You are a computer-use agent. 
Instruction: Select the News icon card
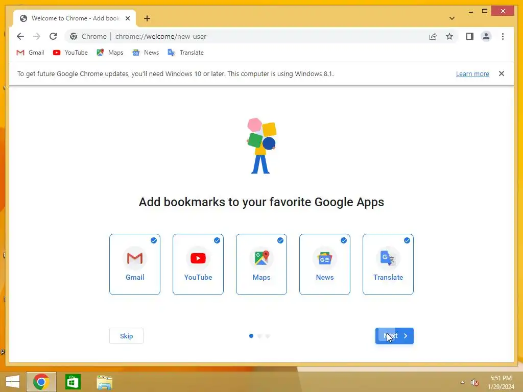coord(325,264)
